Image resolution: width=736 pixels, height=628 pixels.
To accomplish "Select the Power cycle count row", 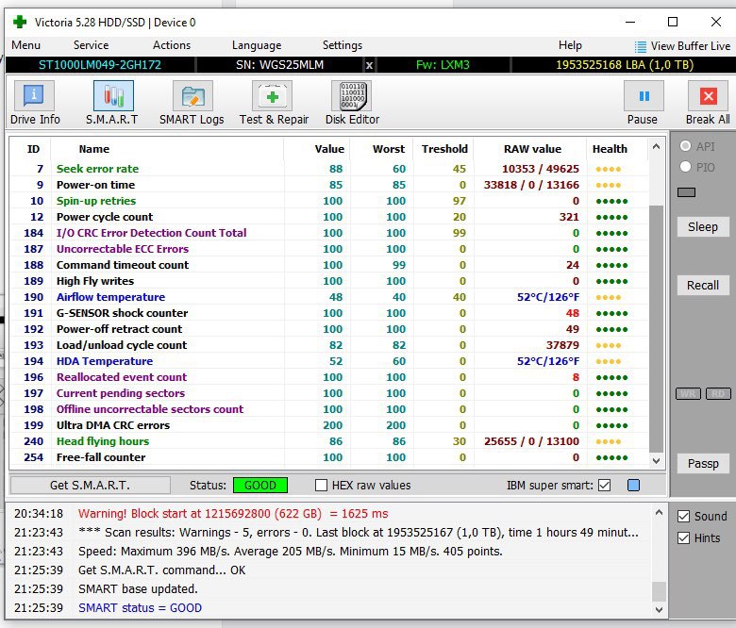I will click(329, 217).
